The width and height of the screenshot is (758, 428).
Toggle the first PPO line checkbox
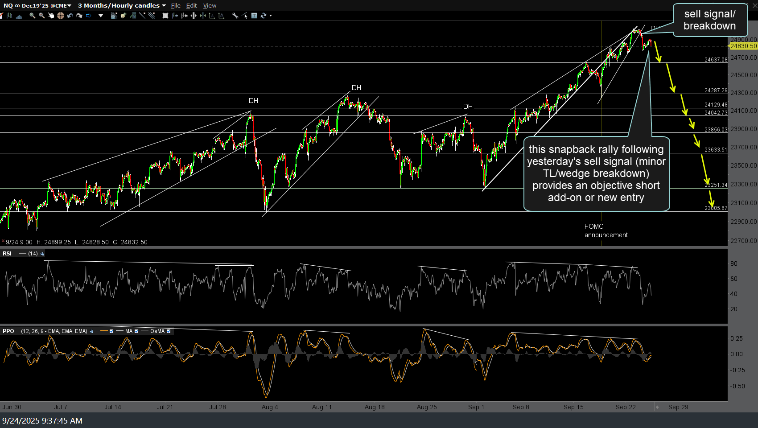(x=111, y=331)
